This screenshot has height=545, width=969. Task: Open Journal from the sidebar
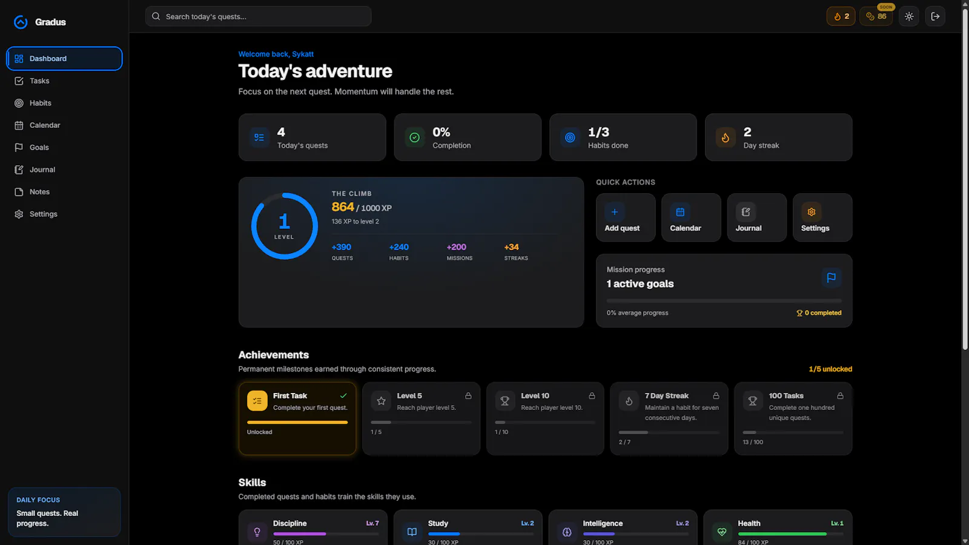64,170
